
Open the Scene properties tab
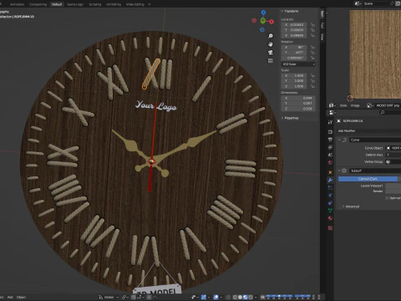pyautogui.click(x=330, y=155)
